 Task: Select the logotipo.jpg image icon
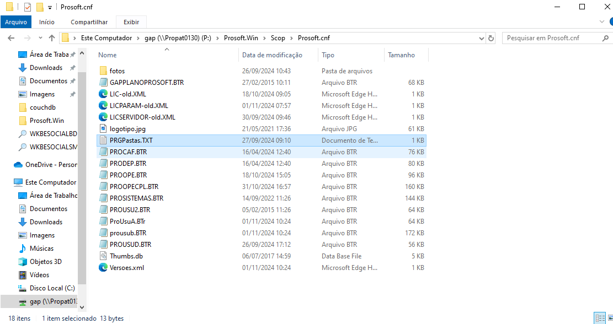103,128
